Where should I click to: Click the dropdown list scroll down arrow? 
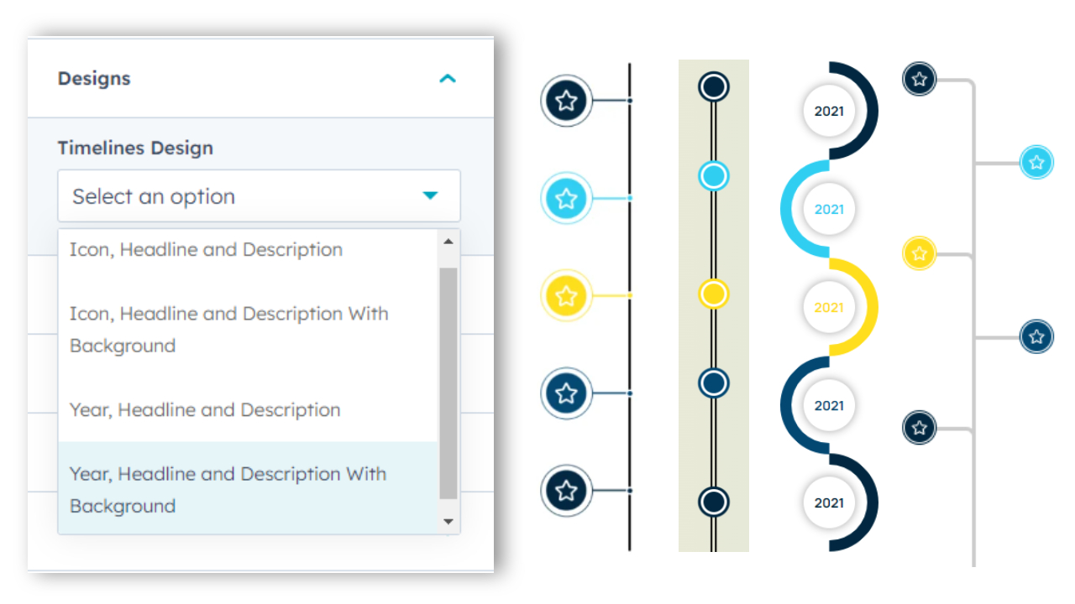448,522
